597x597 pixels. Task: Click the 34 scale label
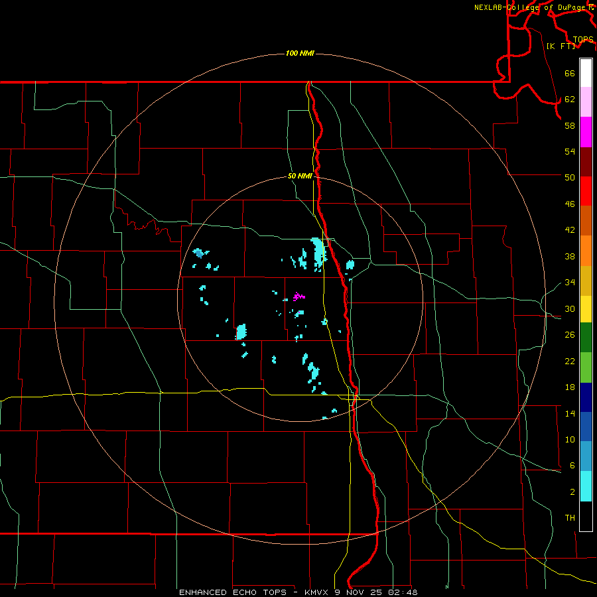click(x=570, y=283)
